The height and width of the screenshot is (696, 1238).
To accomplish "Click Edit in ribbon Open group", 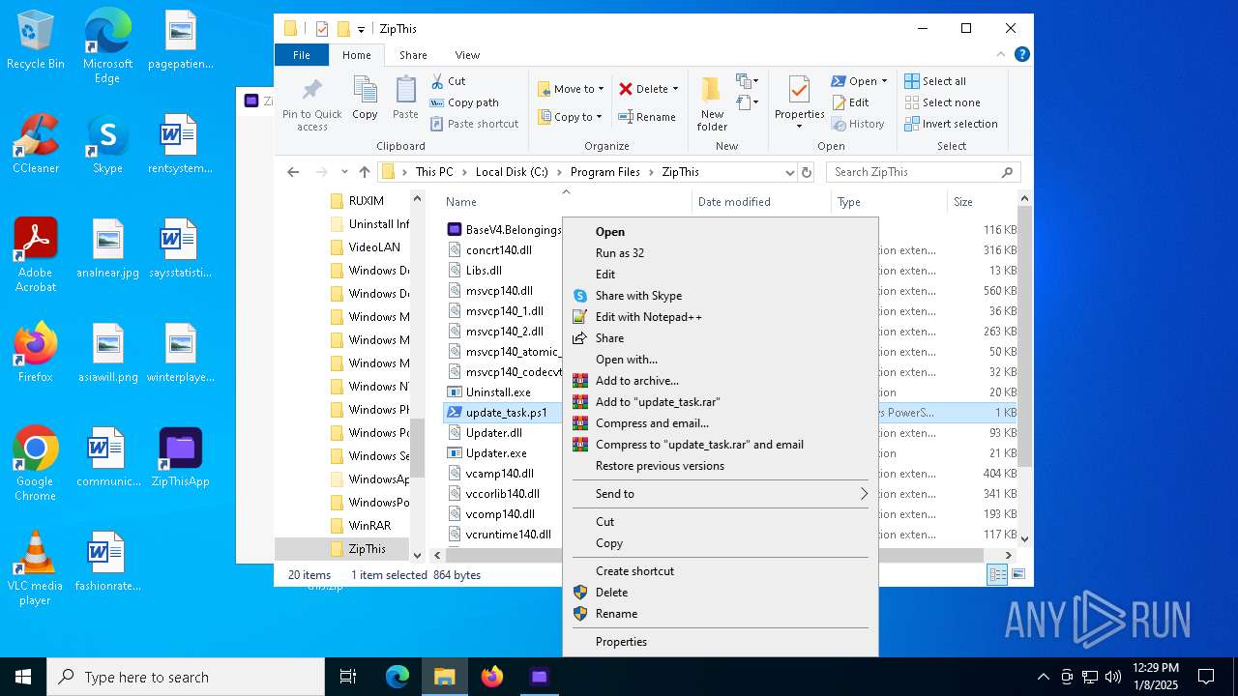I will tap(850, 102).
